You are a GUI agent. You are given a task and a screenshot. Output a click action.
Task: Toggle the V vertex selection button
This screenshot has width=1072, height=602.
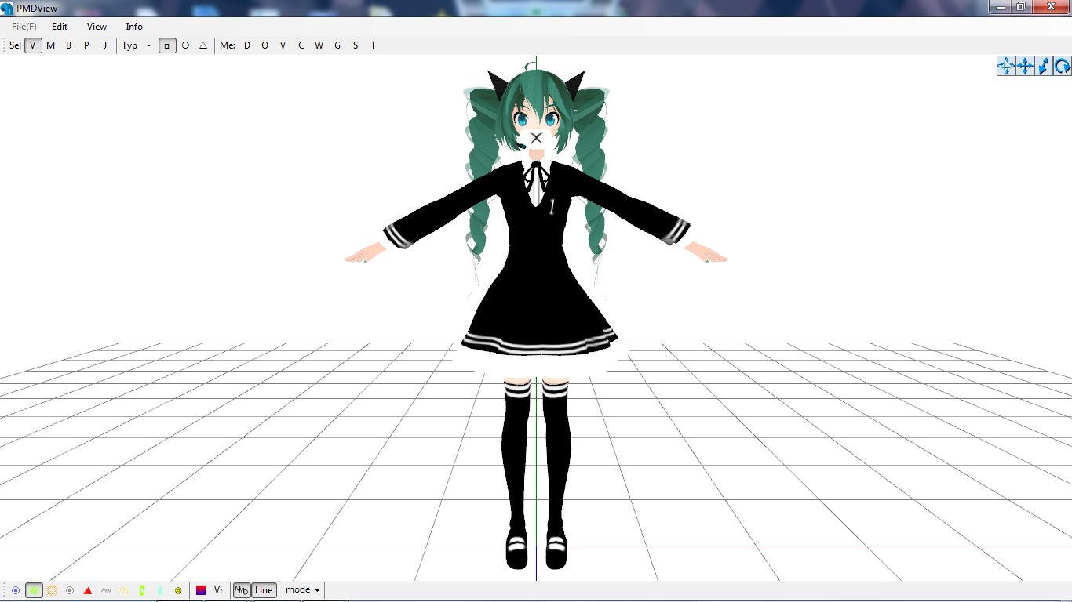[33, 45]
